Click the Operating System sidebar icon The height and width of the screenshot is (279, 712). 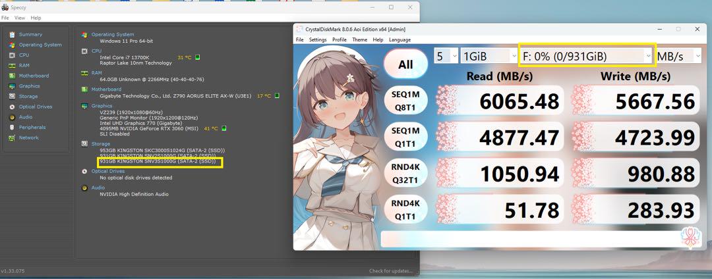pos(12,45)
